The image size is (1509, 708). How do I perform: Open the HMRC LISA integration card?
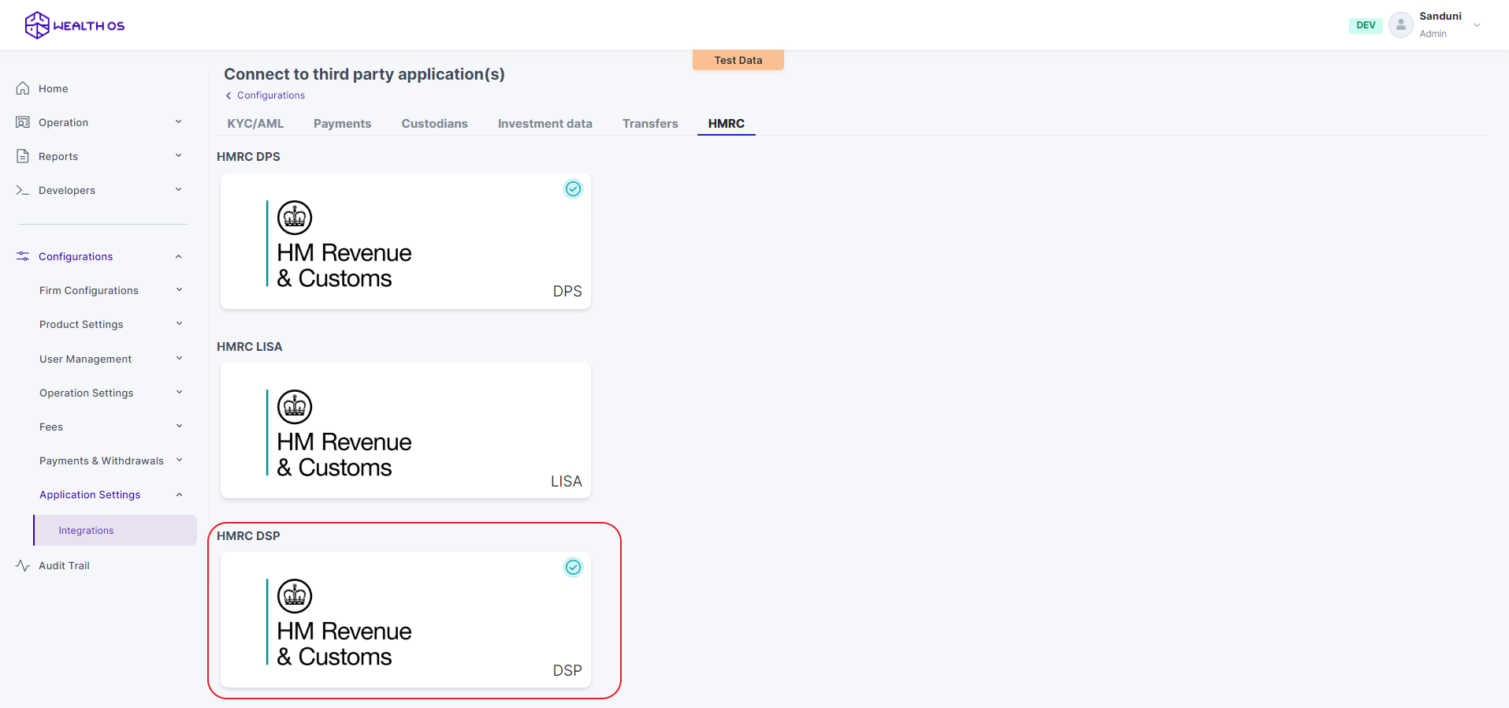coord(406,430)
